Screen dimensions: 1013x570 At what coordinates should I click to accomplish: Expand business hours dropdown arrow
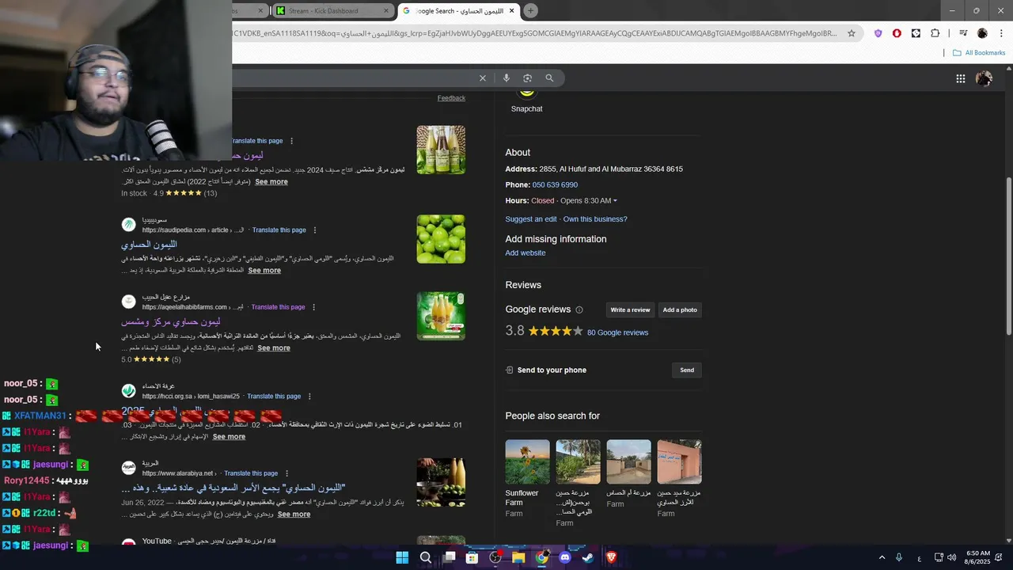(615, 201)
